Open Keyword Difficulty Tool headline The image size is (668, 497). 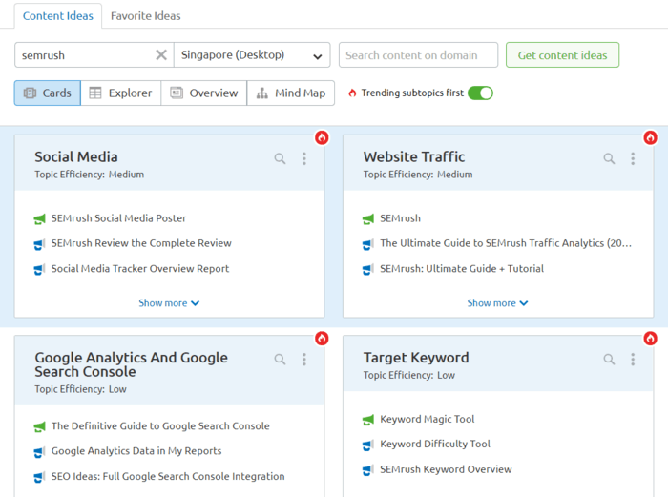[x=435, y=444]
